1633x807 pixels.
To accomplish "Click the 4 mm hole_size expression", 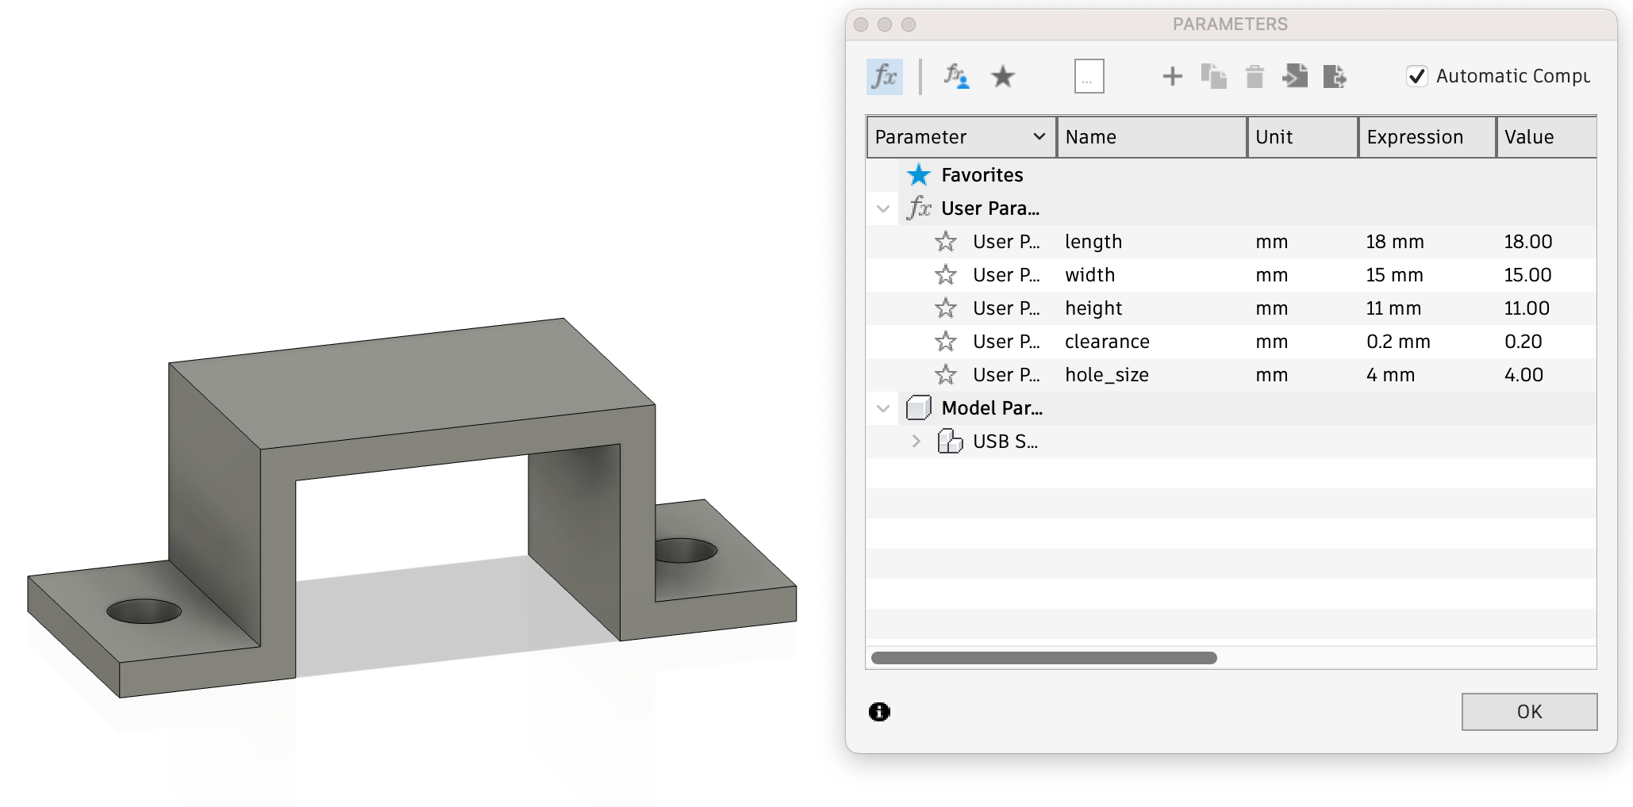I will (1390, 375).
